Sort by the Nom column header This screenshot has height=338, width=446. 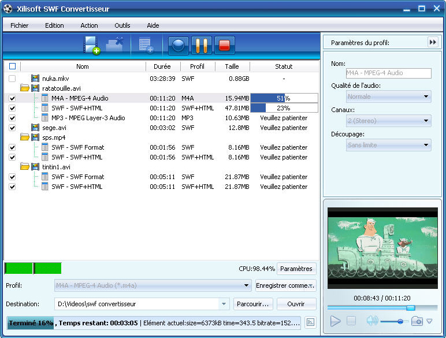tap(83, 66)
